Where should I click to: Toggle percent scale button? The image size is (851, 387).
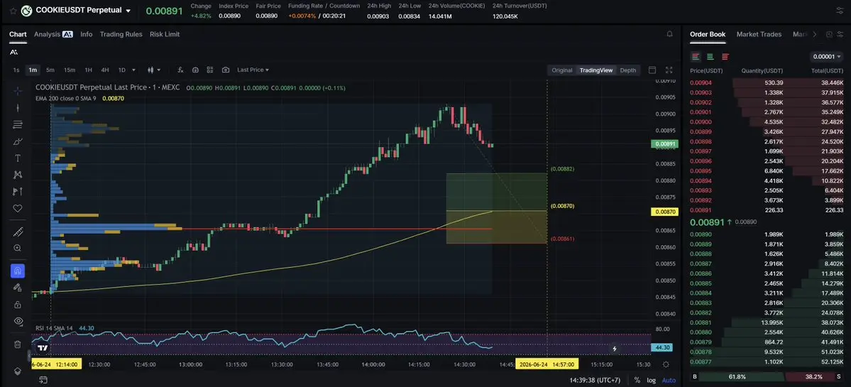[637, 381]
